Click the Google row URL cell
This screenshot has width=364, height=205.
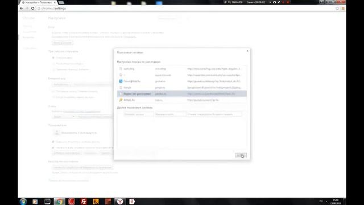tap(214, 88)
